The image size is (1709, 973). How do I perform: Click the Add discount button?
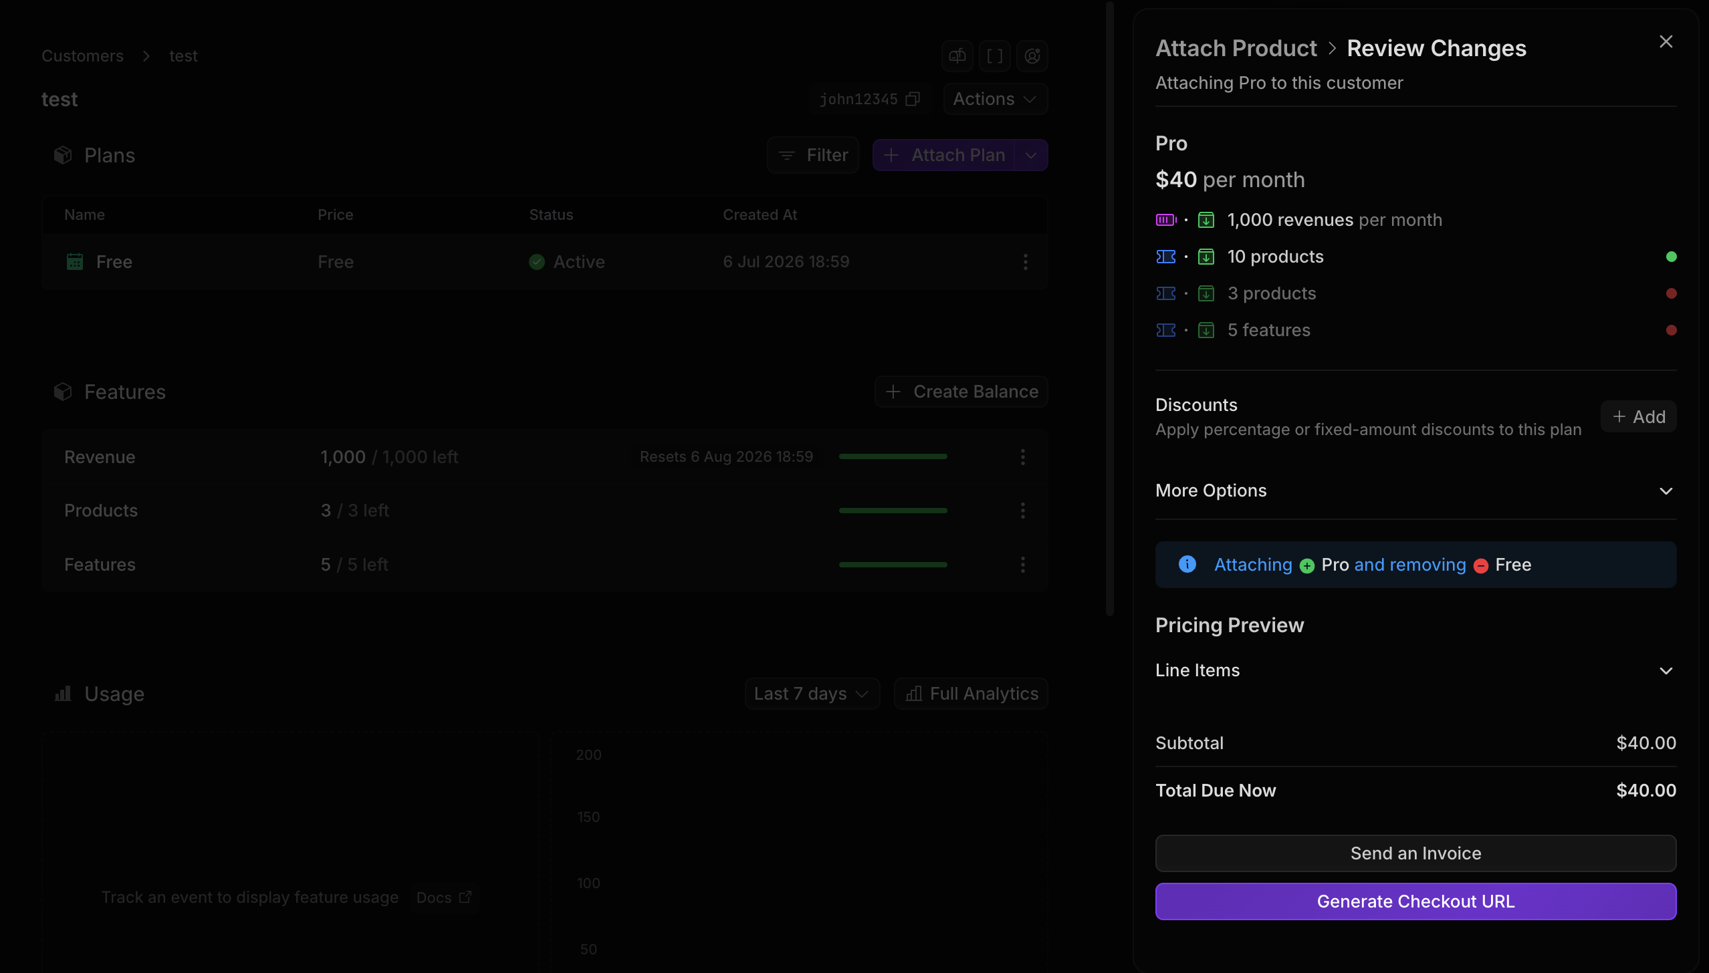point(1639,416)
